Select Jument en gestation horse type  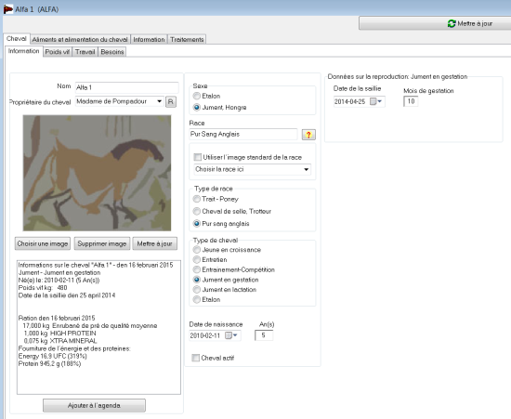197,280
